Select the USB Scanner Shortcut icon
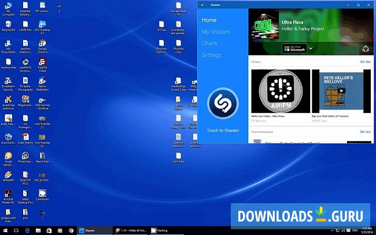The height and width of the screenshot is (235, 376). click(x=42, y=103)
